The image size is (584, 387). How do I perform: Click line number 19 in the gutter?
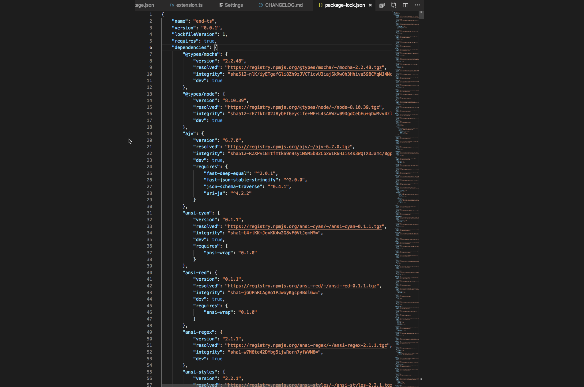[149, 134]
